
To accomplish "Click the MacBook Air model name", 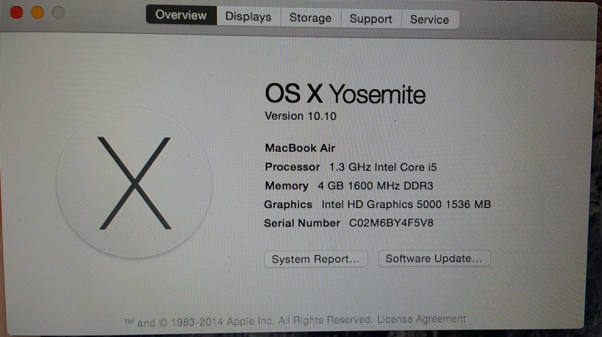I will (x=300, y=148).
